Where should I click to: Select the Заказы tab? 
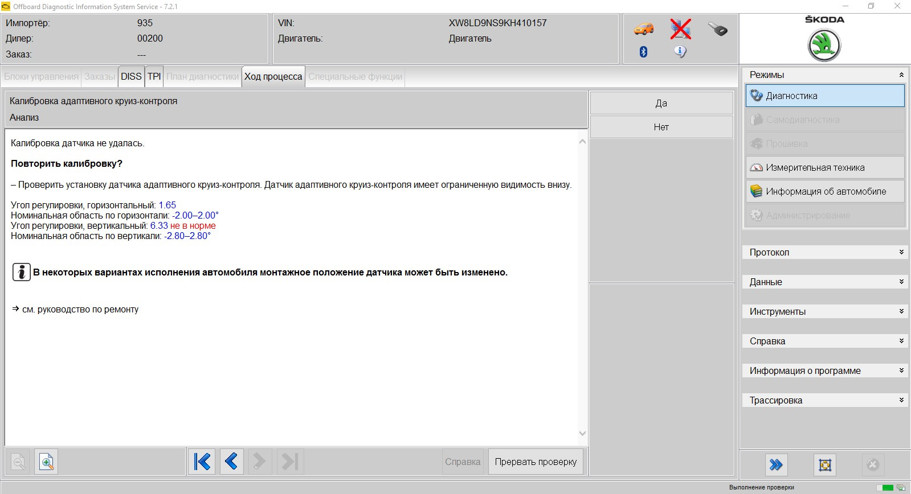tap(100, 76)
